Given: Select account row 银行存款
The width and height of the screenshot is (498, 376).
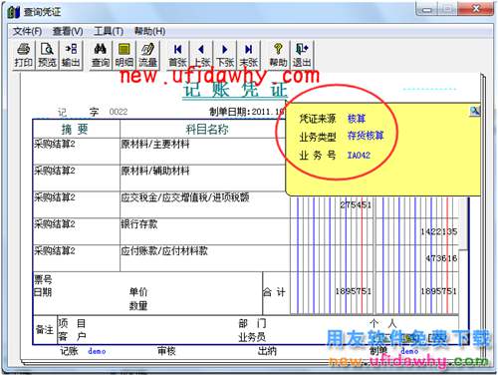Looking at the screenshot, I should 139,224.
